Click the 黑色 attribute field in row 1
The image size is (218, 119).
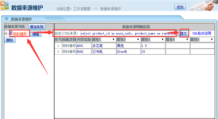(128, 46)
